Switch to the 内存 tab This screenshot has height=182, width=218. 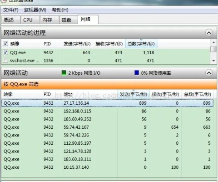(50, 20)
